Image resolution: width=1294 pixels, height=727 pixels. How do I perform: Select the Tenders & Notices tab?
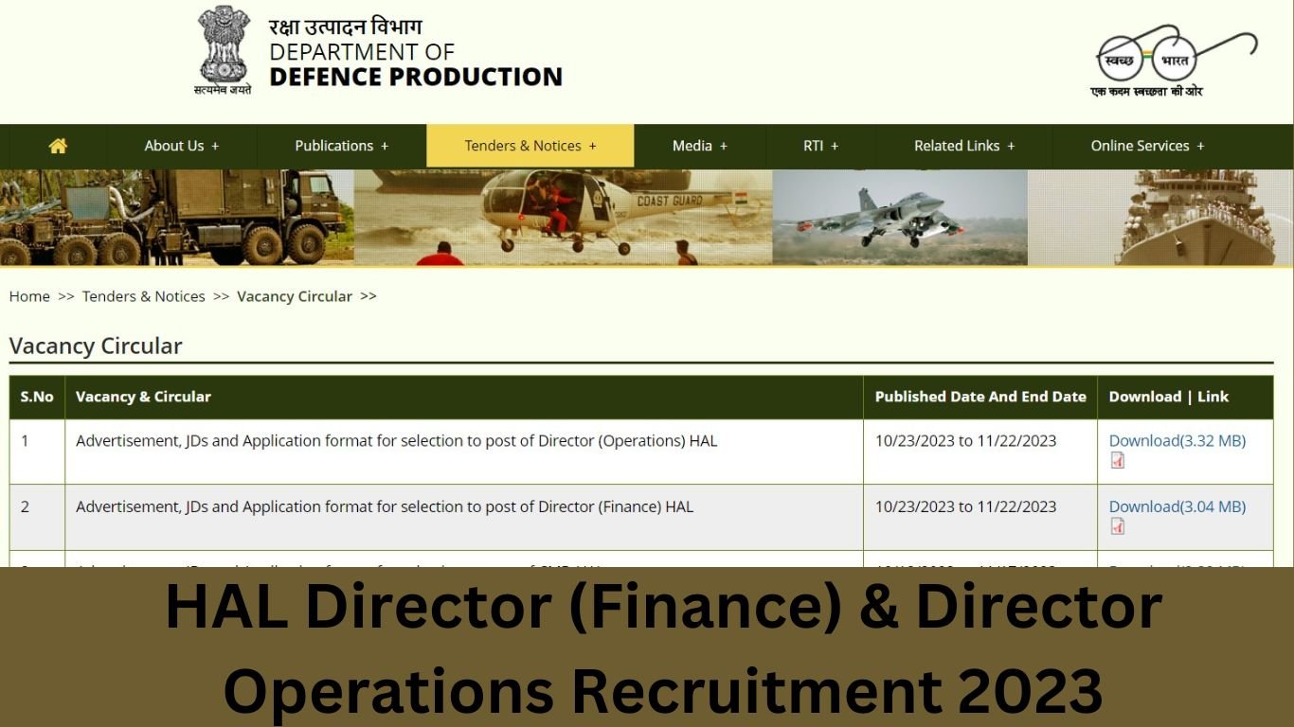[530, 146]
